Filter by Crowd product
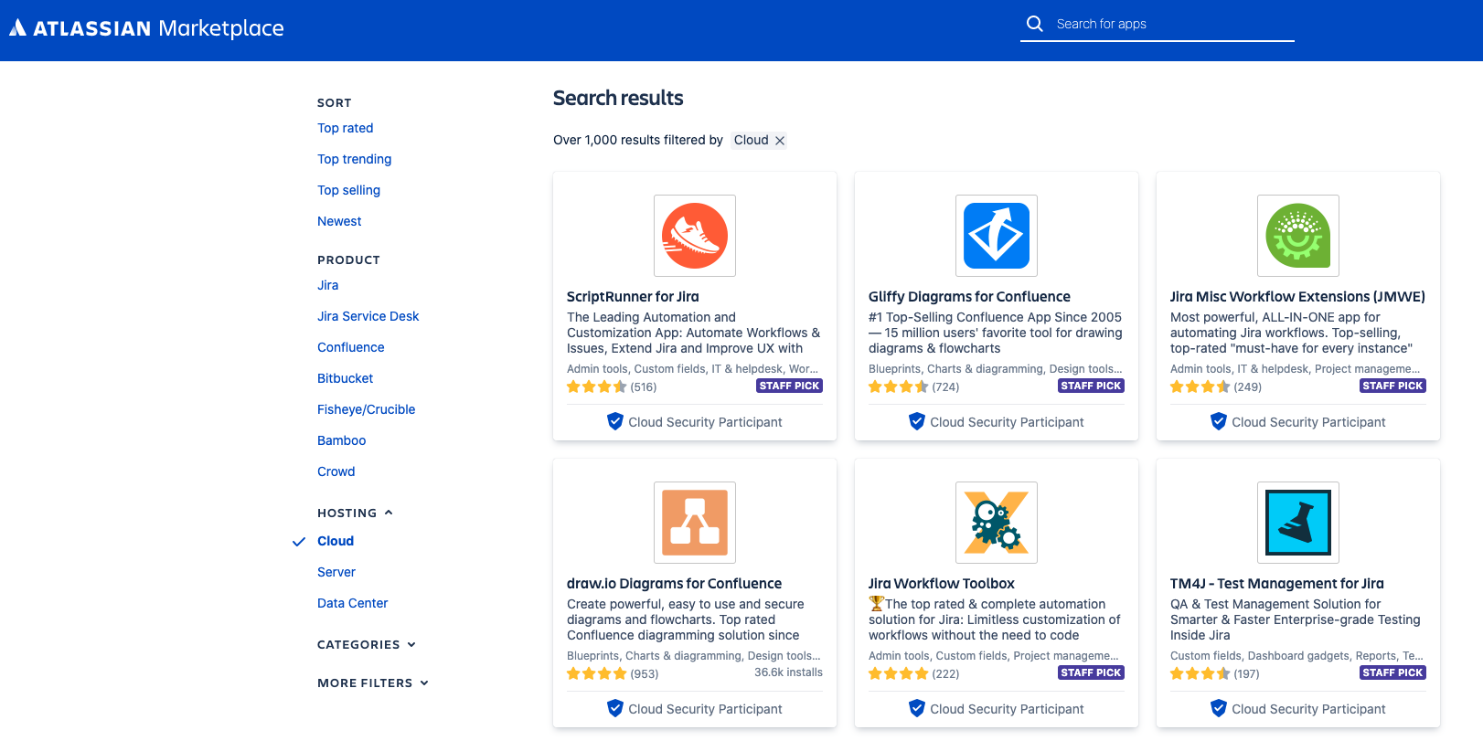Image resolution: width=1483 pixels, height=741 pixels. [336, 471]
